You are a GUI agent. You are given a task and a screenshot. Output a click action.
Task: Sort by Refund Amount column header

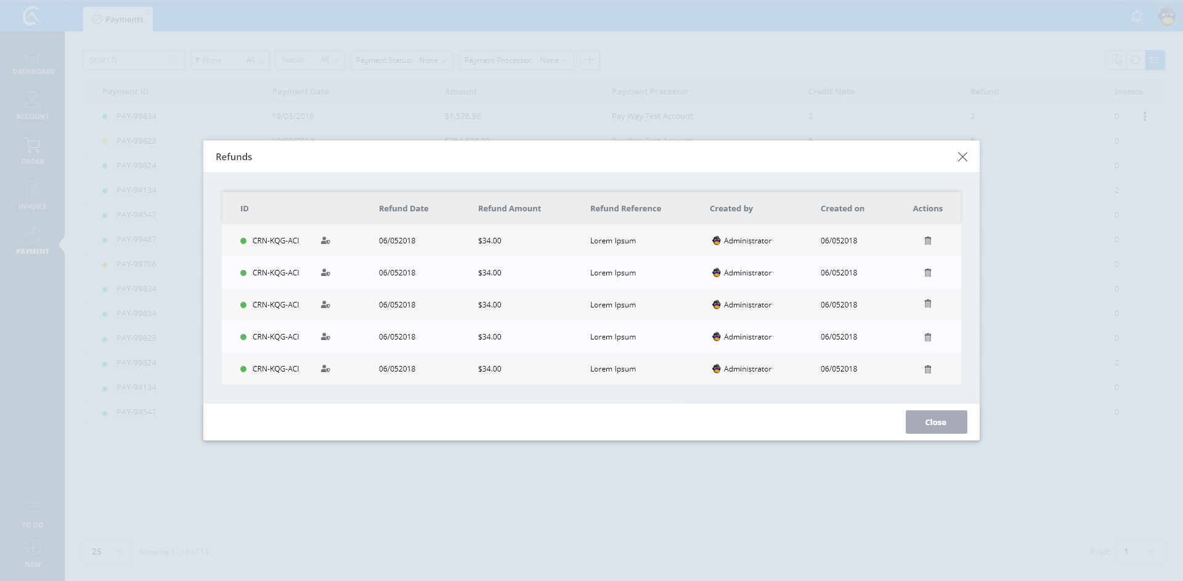(509, 209)
